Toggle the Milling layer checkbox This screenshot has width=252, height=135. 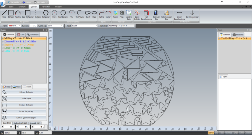point(3,38)
